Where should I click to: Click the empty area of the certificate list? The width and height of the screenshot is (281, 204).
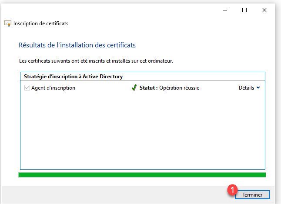(142, 130)
